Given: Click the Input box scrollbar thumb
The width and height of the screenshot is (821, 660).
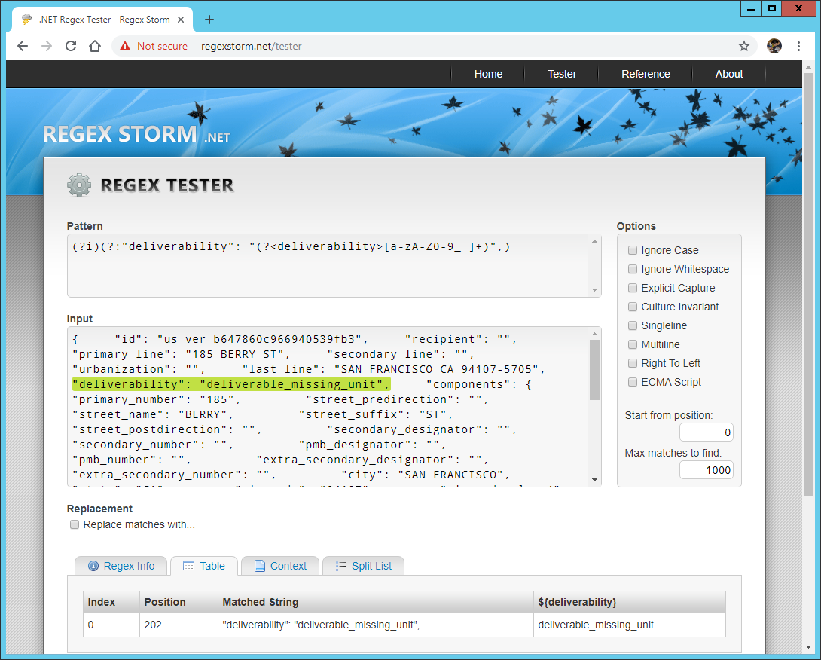Looking at the screenshot, I should point(594,370).
